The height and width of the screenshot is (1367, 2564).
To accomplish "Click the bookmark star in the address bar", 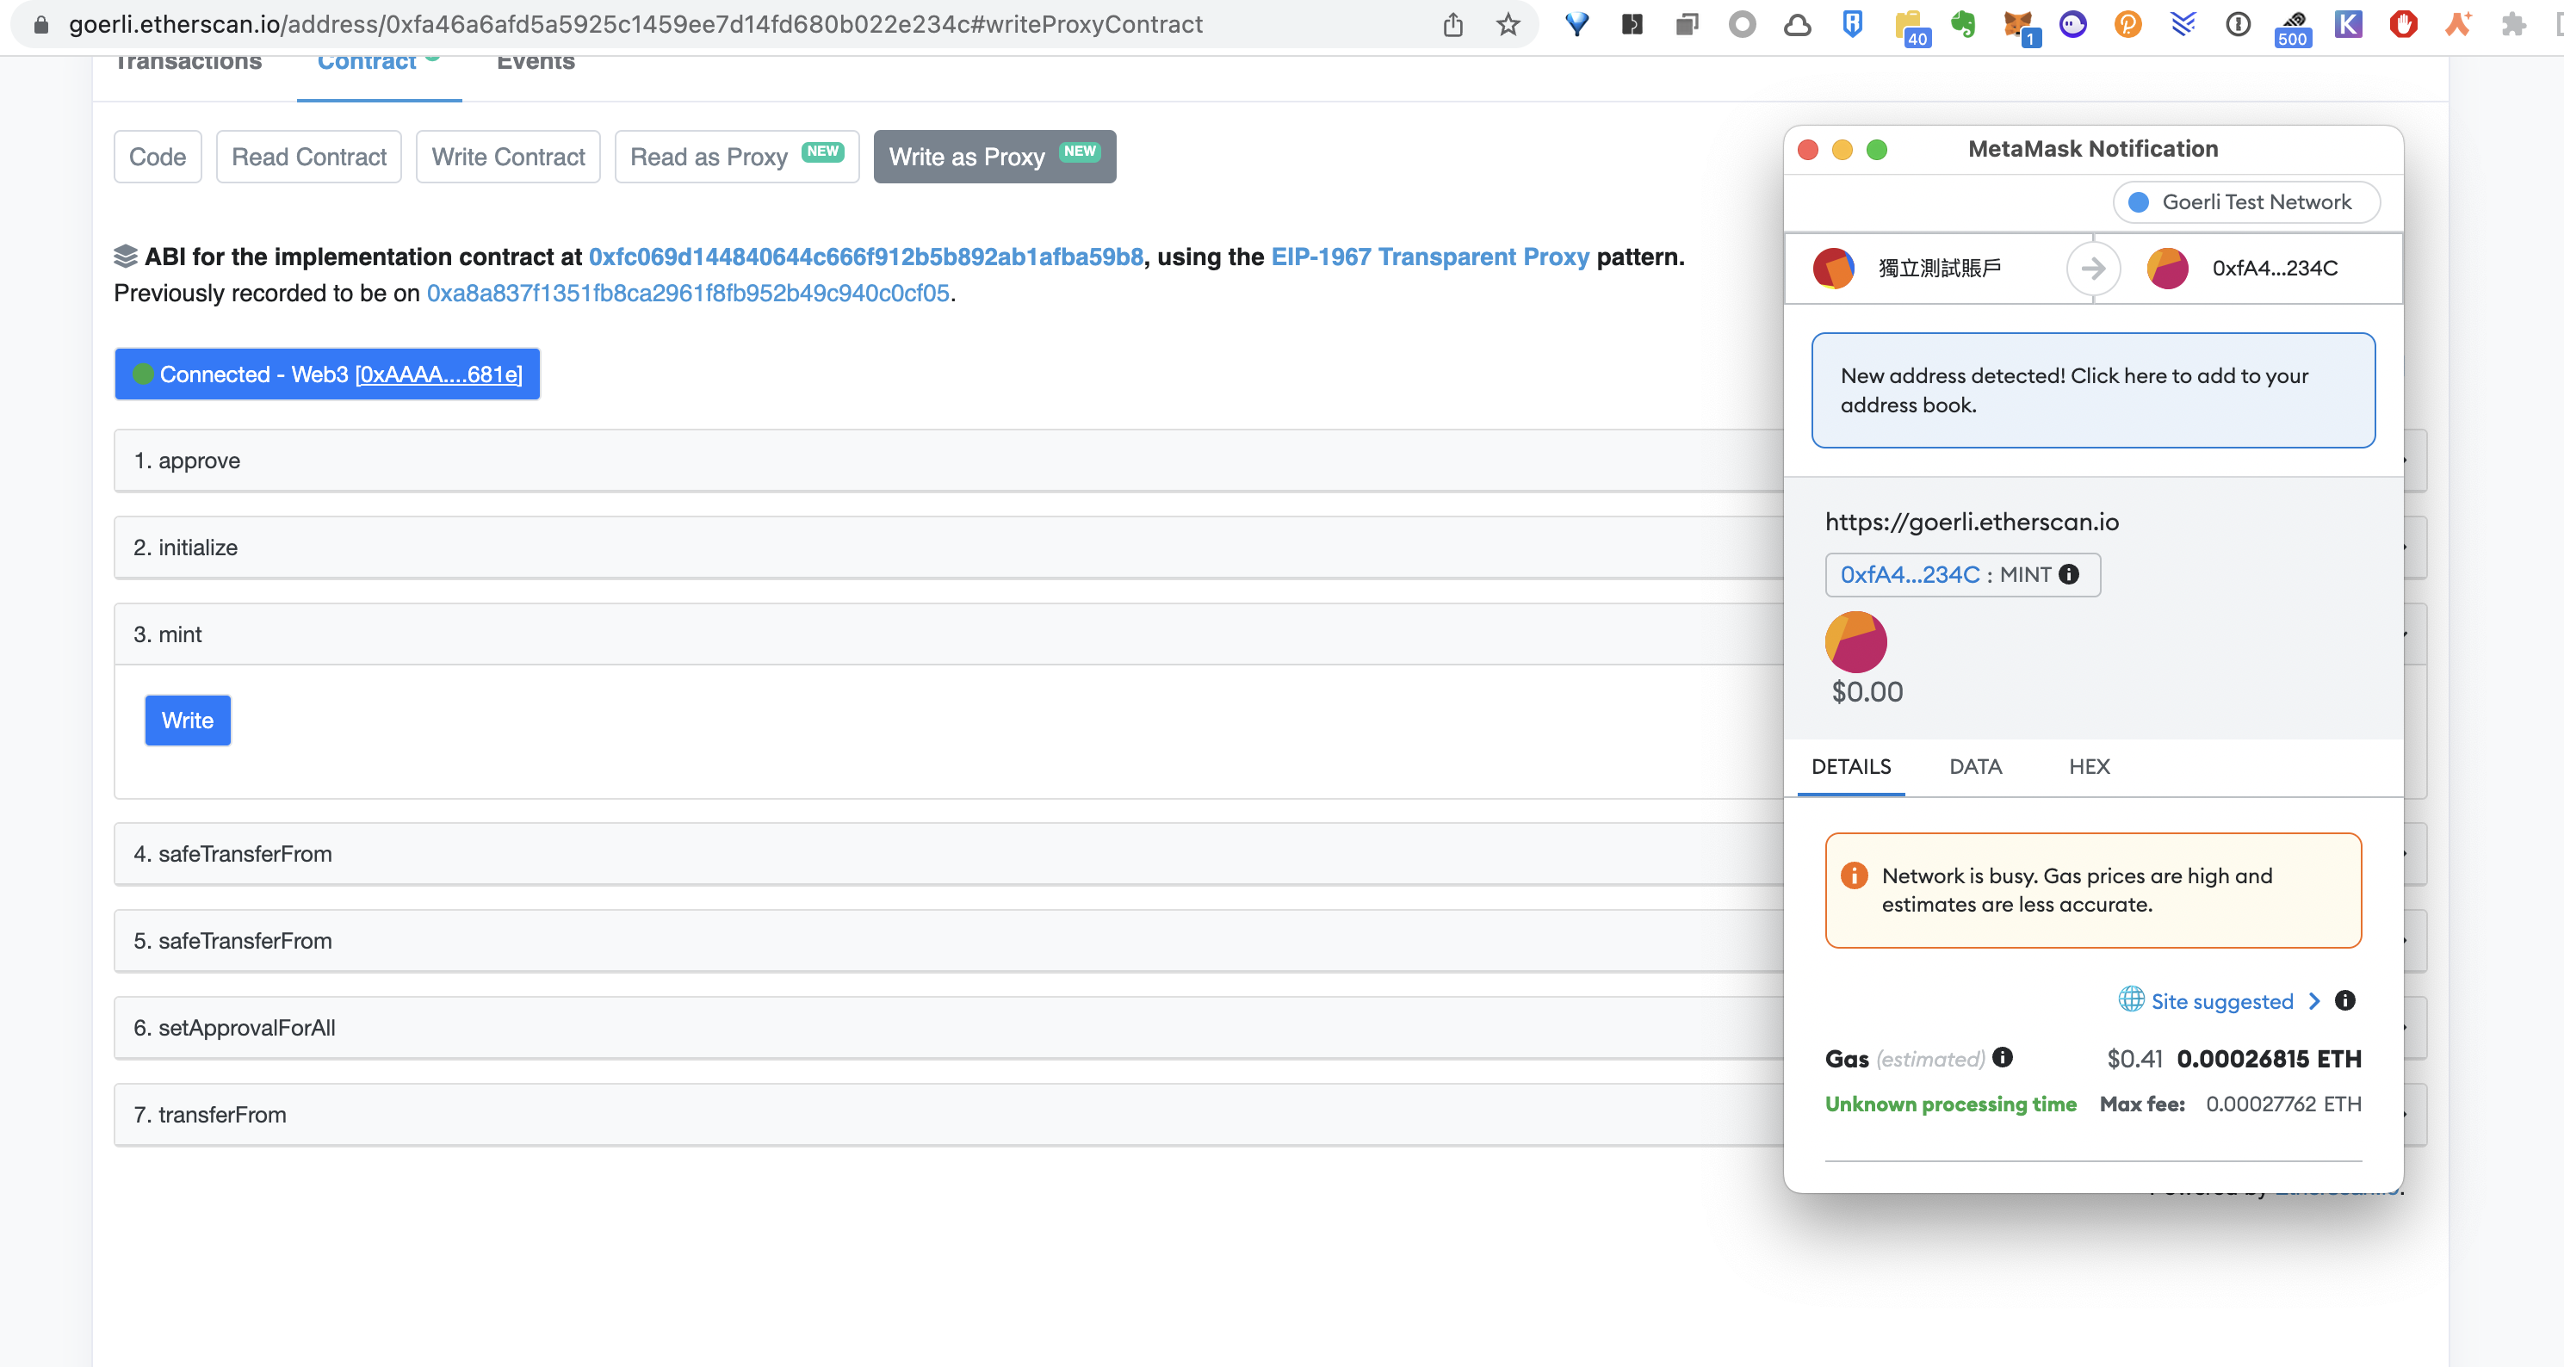I will tap(1508, 25).
